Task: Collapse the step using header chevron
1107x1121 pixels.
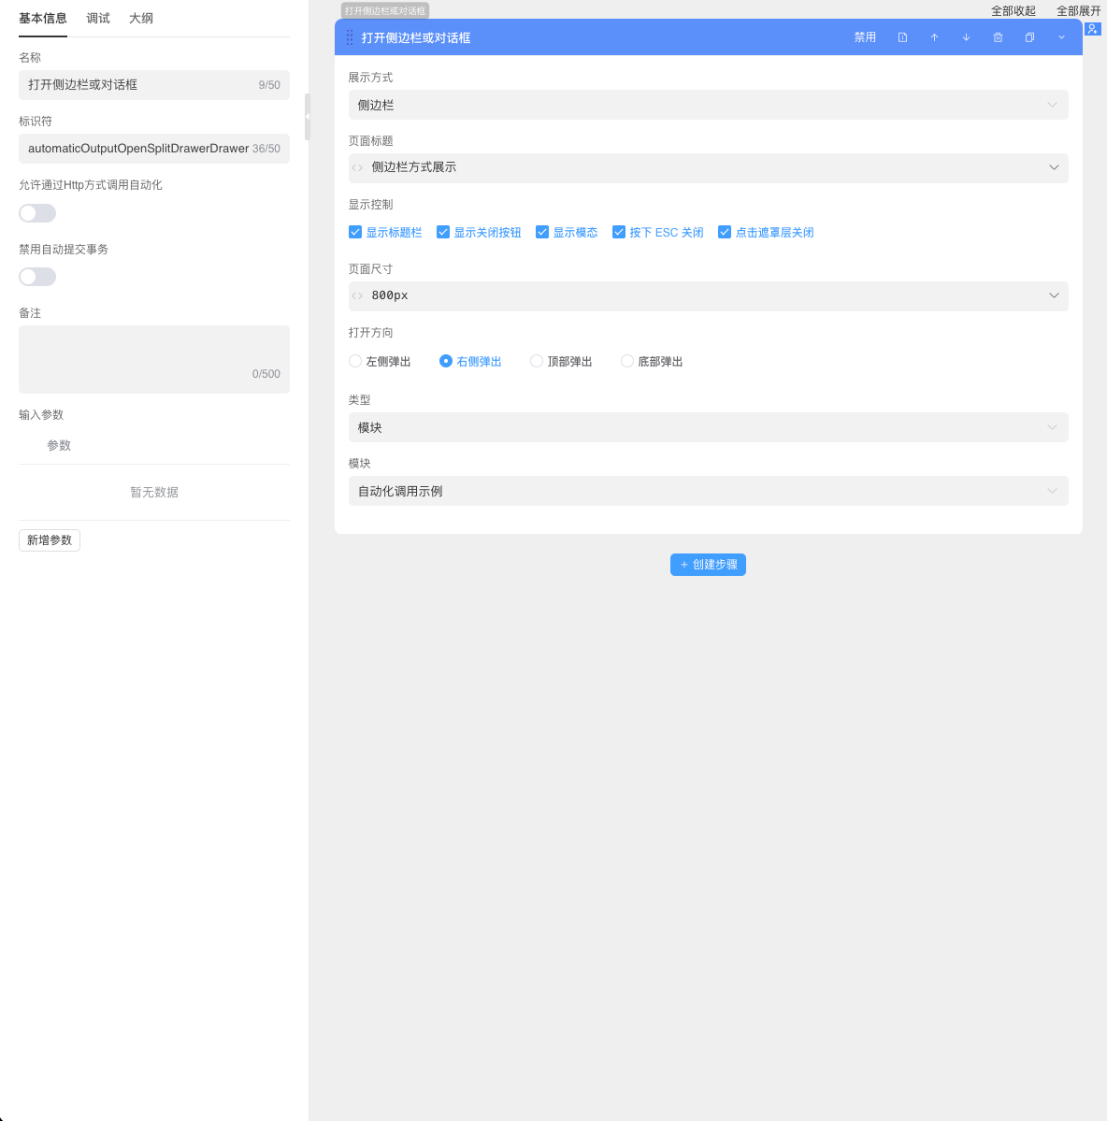Action: [1061, 37]
